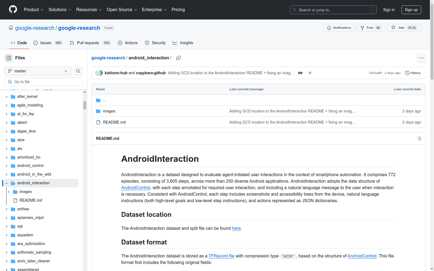
Task: Open the Open Source menu
Action: click(x=122, y=9)
